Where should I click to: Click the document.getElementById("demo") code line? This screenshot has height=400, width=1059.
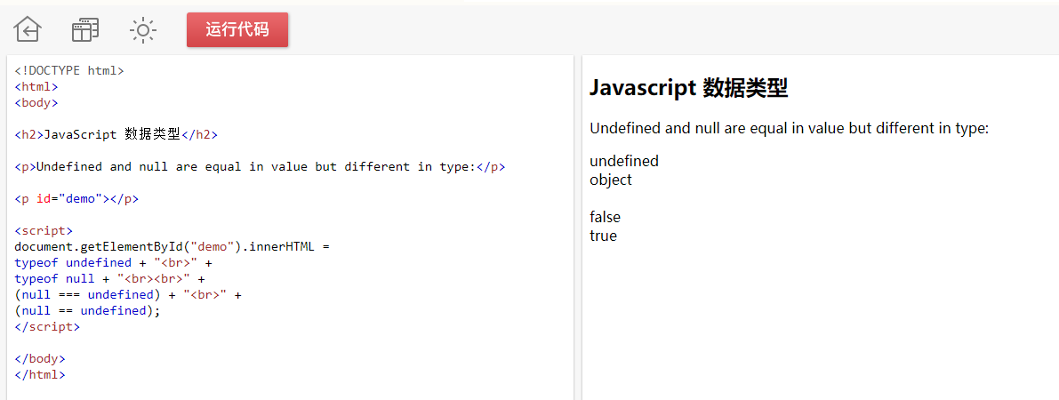tap(172, 246)
